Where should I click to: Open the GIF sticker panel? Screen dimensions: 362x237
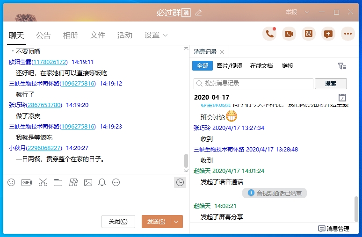[27, 182]
